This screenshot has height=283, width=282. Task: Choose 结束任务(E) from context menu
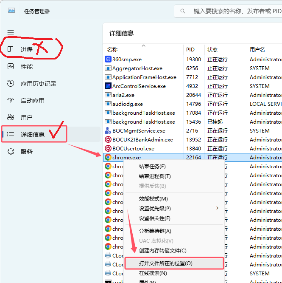pyautogui.click(x=152, y=167)
